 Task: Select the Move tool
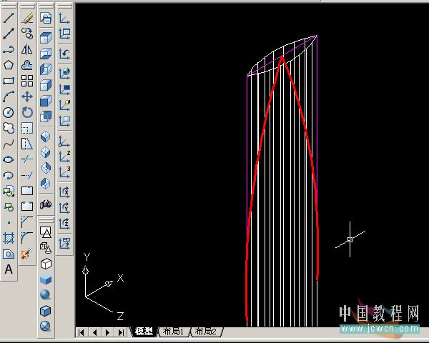click(27, 96)
